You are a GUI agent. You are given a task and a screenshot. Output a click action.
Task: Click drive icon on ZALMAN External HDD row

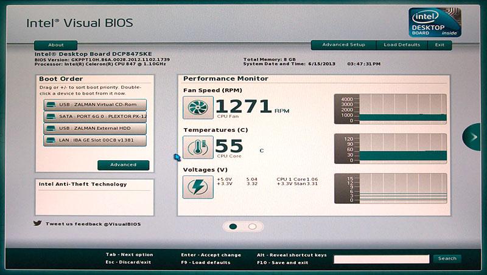[51, 128]
